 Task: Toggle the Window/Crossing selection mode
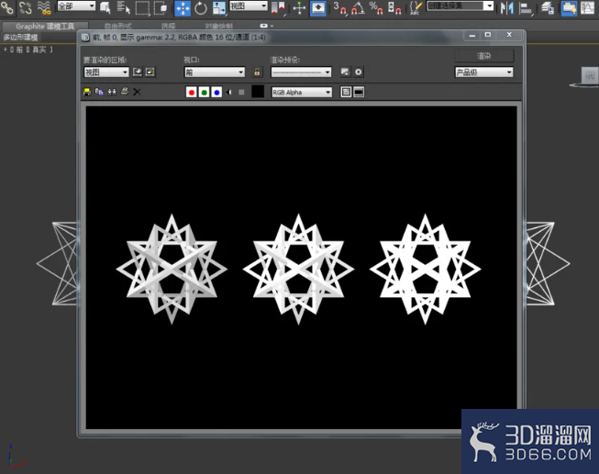161,7
